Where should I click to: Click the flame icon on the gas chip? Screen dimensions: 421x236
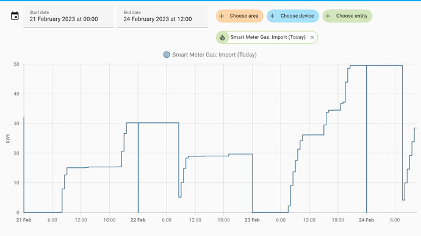tap(222, 38)
